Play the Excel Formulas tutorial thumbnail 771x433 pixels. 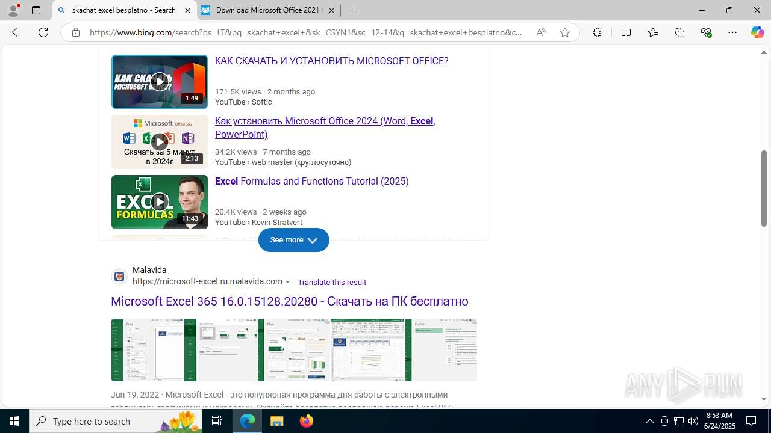(x=160, y=202)
